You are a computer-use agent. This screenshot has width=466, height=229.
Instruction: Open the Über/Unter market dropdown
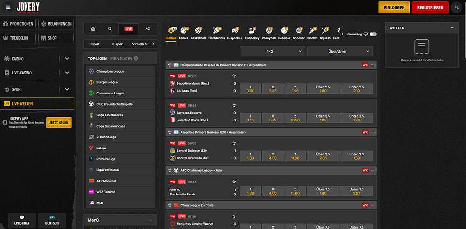tap(340, 51)
